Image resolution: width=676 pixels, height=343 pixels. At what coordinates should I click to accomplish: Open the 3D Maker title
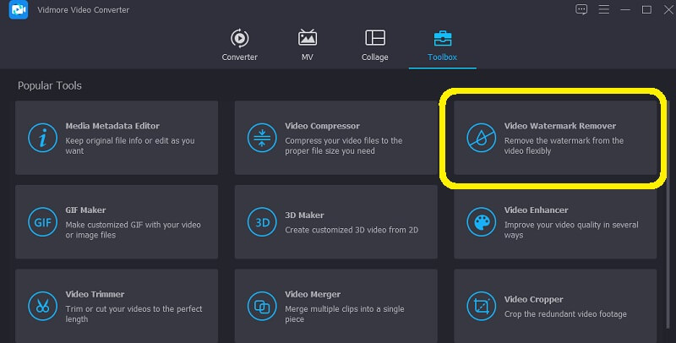pos(304,215)
